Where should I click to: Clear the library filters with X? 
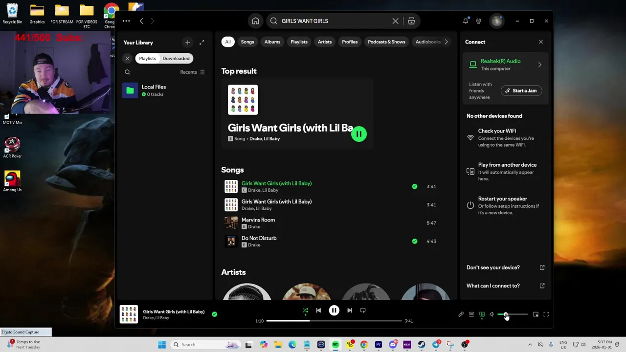[x=127, y=58]
